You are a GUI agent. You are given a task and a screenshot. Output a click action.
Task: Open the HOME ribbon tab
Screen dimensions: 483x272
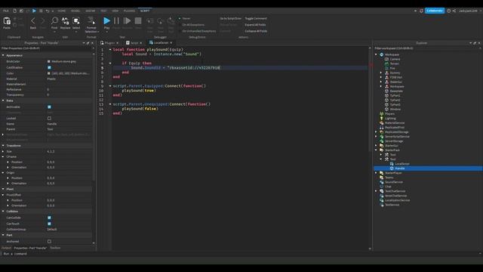point(62,11)
